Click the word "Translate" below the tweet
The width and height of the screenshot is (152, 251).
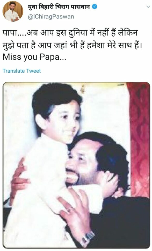tap(14, 71)
